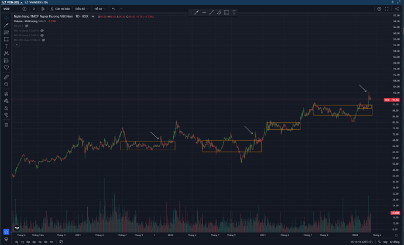The width and height of the screenshot is (404, 245).
Task: Click the D timeframe interval button
Action: coord(33,9)
